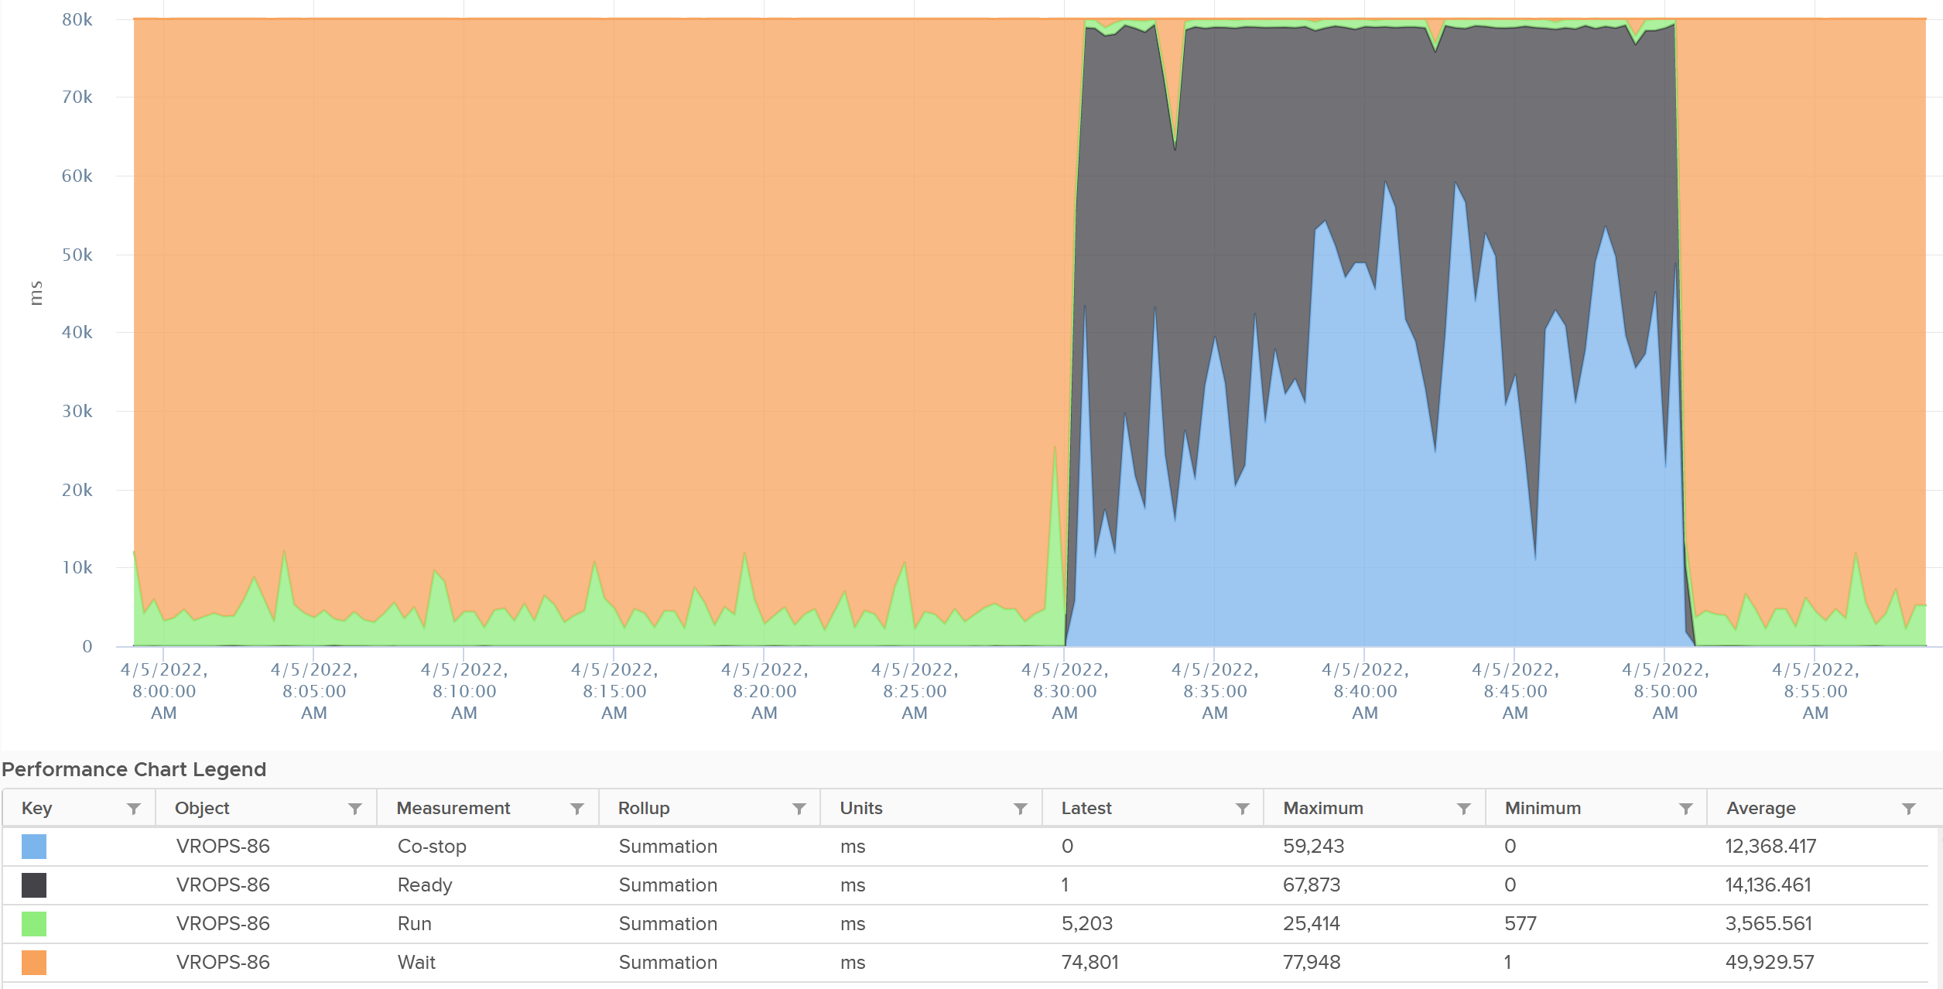Open the Rollup column filter icon
1943x989 pixels.
799,809
